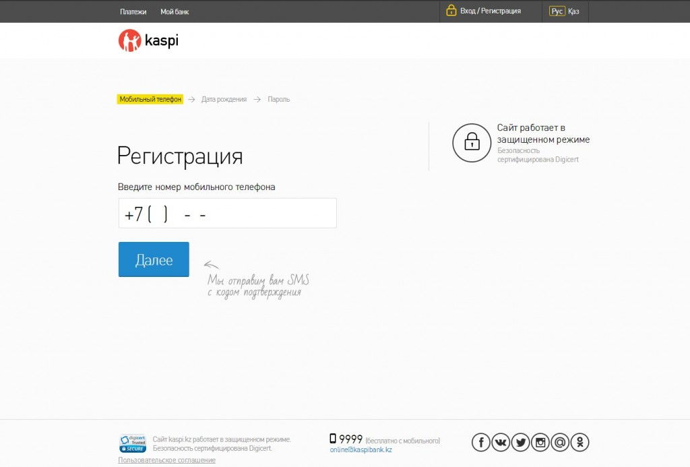Click Вход / Регистрация link
690x467 pixels.
(490, 11)
